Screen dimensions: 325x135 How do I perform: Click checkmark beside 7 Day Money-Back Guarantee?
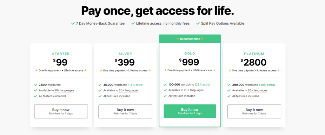[73, 23]
